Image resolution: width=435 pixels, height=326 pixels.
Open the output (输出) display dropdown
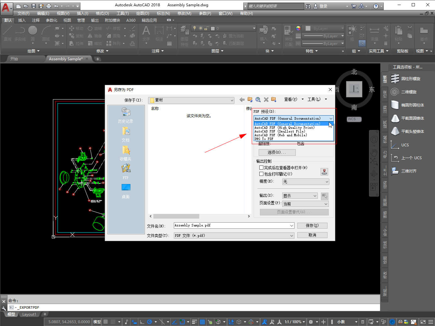300,196
